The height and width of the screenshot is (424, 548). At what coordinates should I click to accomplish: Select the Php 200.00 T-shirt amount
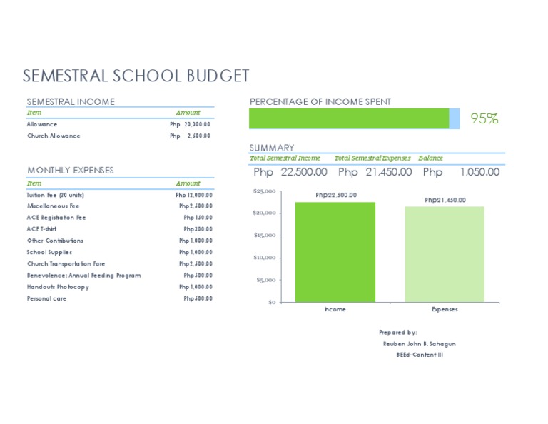pyautogui.click(x=198, y=229)
